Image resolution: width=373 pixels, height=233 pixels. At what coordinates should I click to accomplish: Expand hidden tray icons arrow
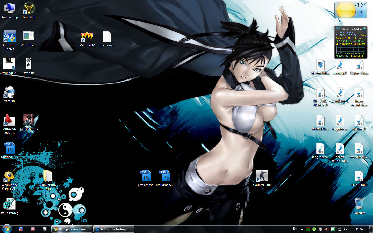point(302,229)
